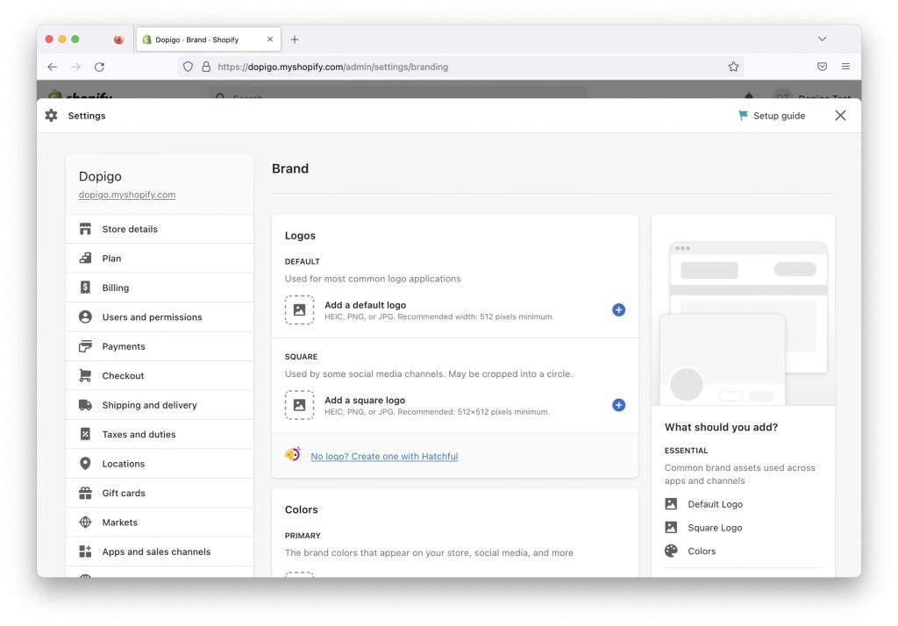Click the Plan icon in sidebar
Image resolution: width=898 pixels, height=626 pixels.
(x=85, y=259)
